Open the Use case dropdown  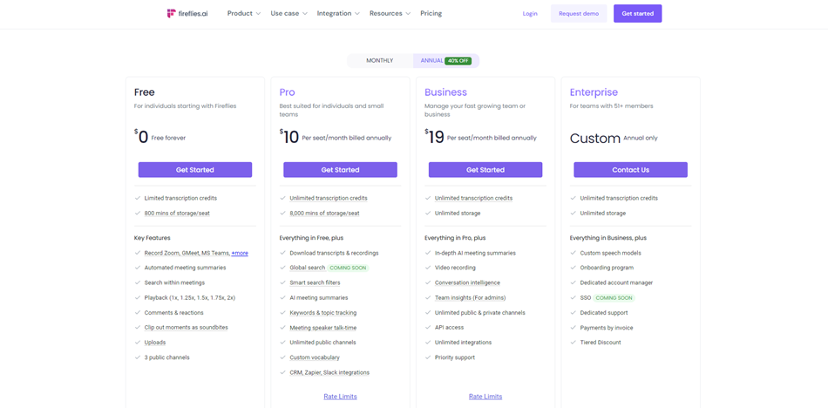(288, 14)
